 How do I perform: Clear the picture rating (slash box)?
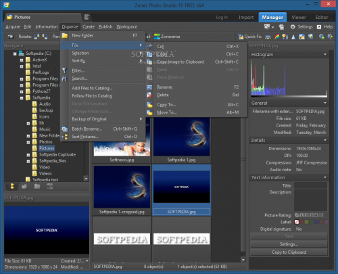297,215
